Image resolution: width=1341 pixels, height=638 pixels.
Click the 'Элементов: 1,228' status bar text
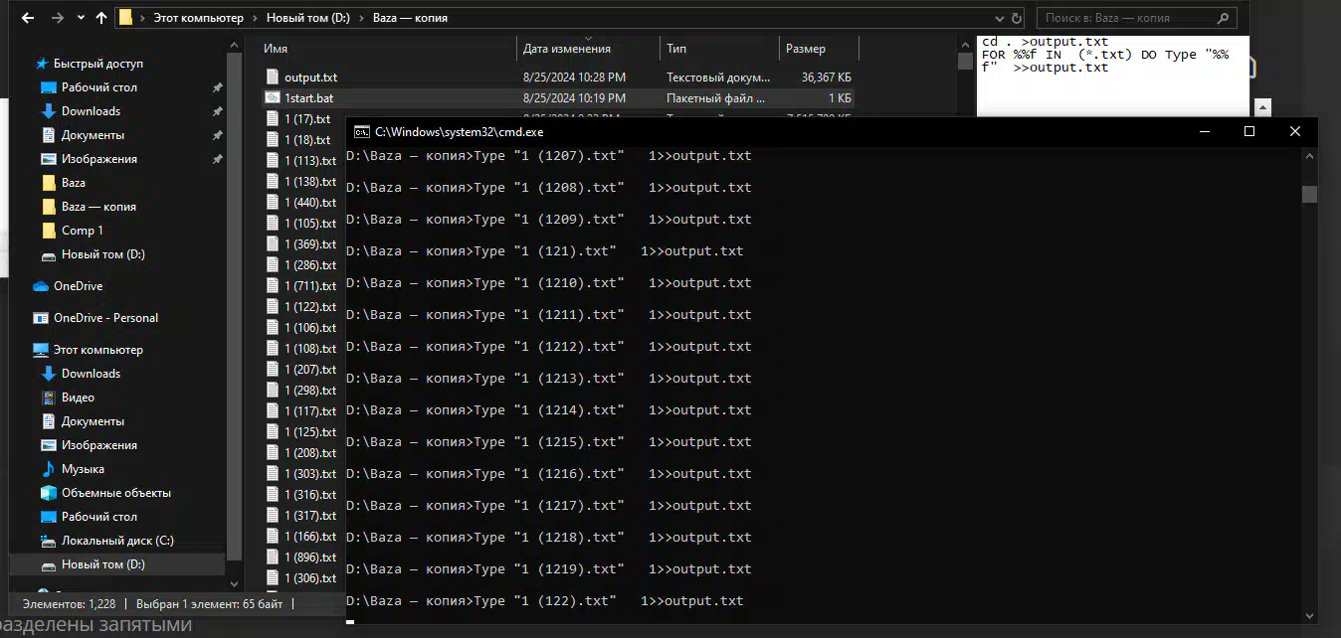pos(69,603)
